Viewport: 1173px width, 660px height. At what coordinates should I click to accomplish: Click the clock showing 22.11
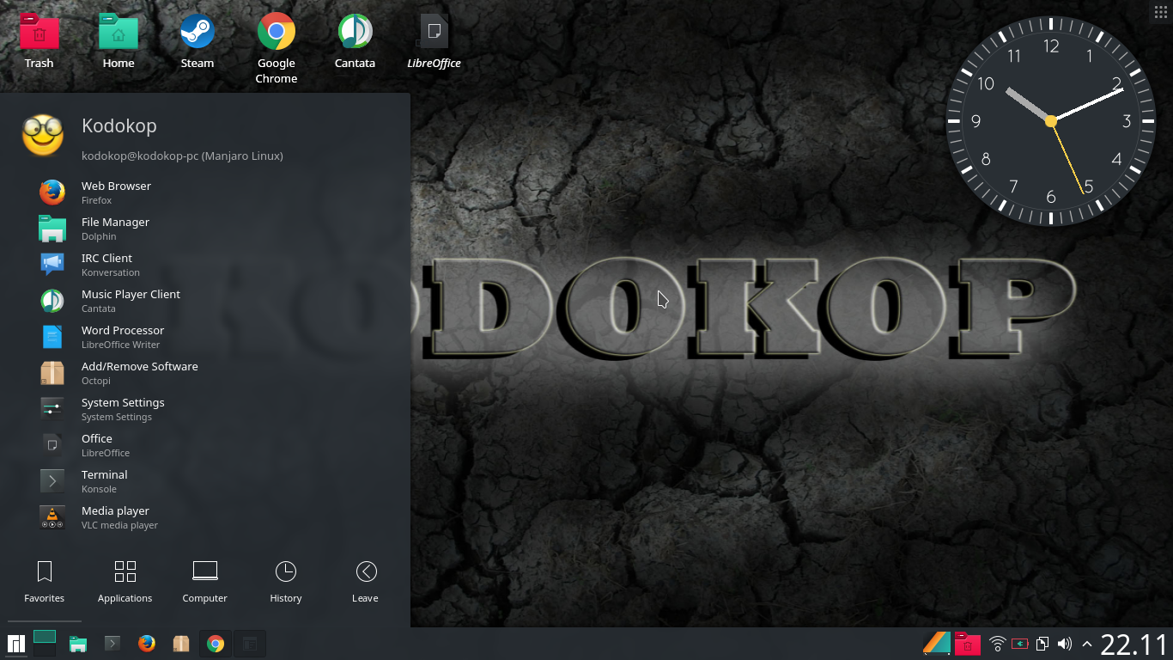click(1131, 643)
